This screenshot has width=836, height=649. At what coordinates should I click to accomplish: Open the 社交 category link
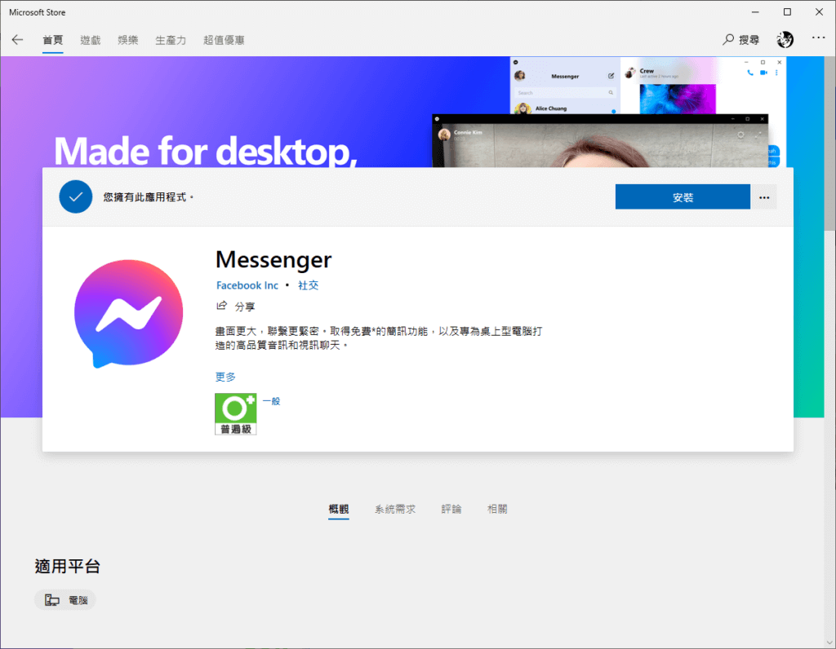click(308, 285)
